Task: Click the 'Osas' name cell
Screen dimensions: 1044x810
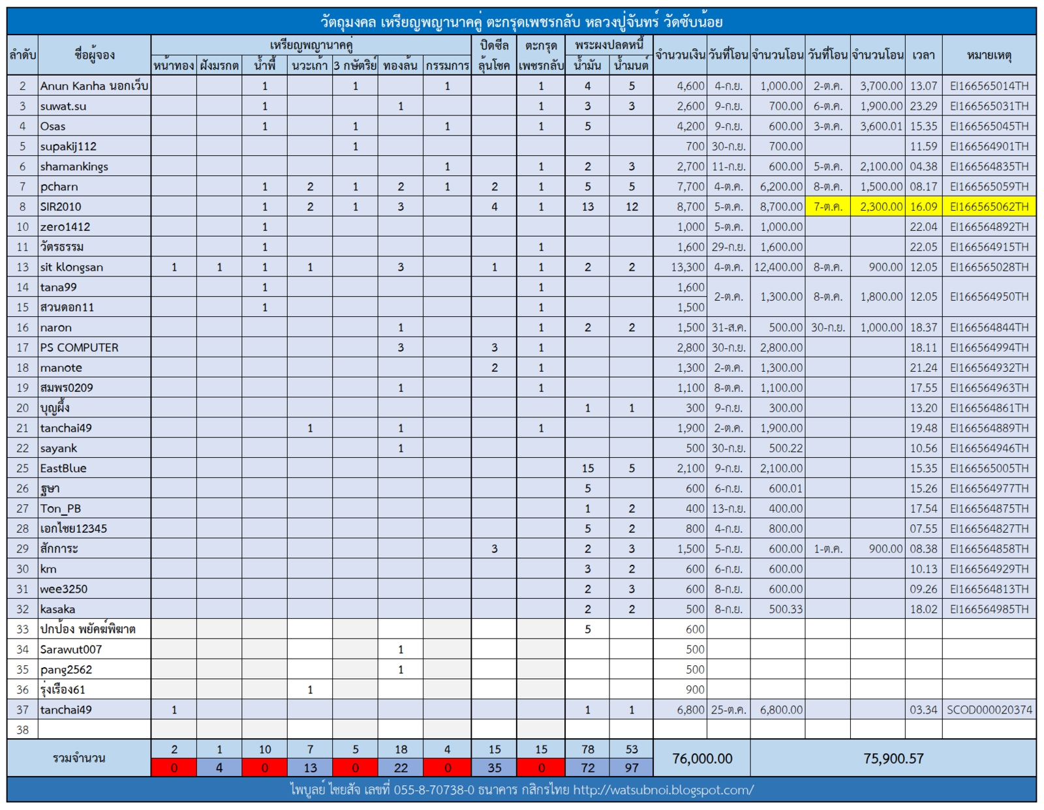Action: tap(95, 126)
